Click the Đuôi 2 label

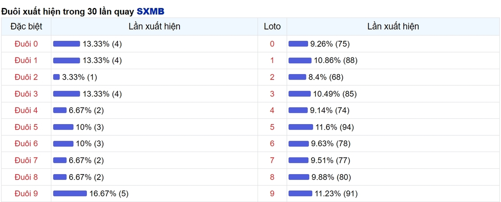tap(26, 77)
